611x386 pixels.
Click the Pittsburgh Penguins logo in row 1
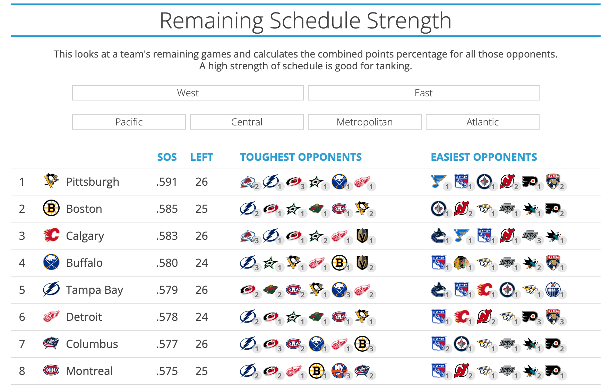pos(51,181)
